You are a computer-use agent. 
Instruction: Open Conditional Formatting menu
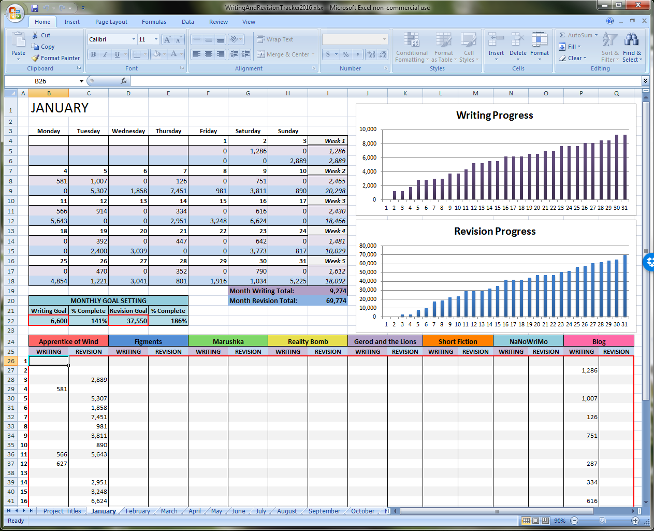tap(412, 48)
